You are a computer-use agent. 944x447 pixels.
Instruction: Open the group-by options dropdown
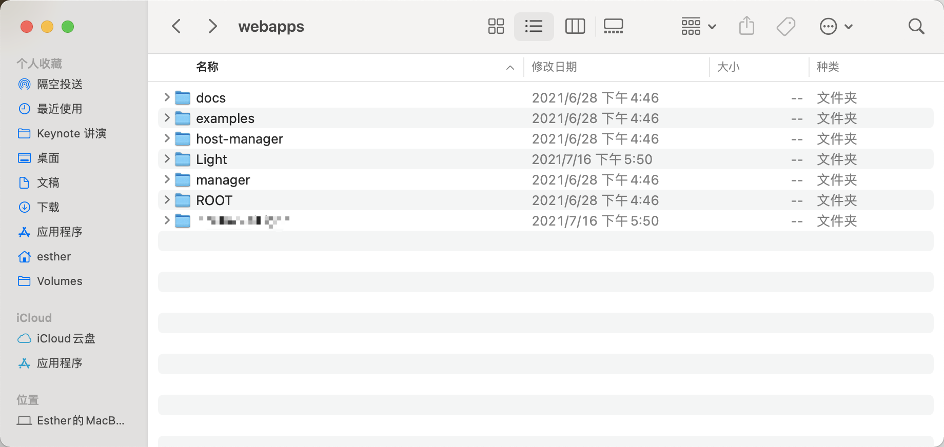tap(698, 26)
